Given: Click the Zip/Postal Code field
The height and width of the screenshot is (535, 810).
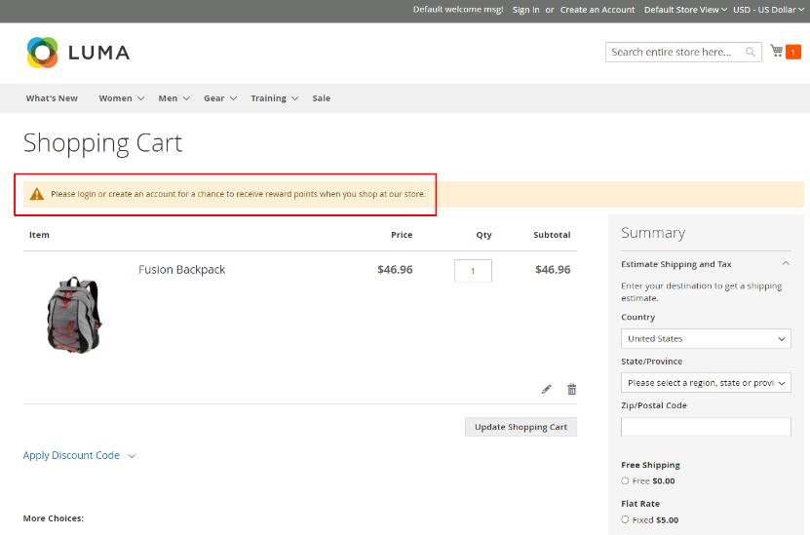Looking at the screenshot, I should tap(706, 427).
